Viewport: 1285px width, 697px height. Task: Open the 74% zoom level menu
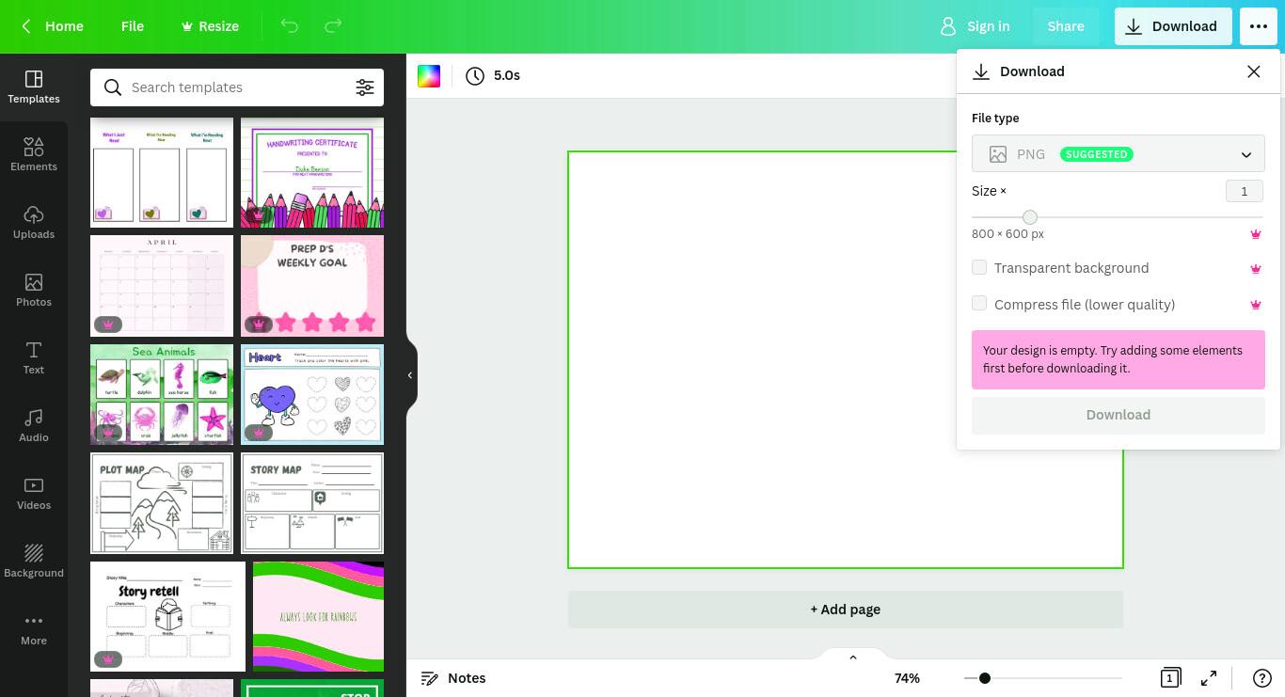click(907, 678)
